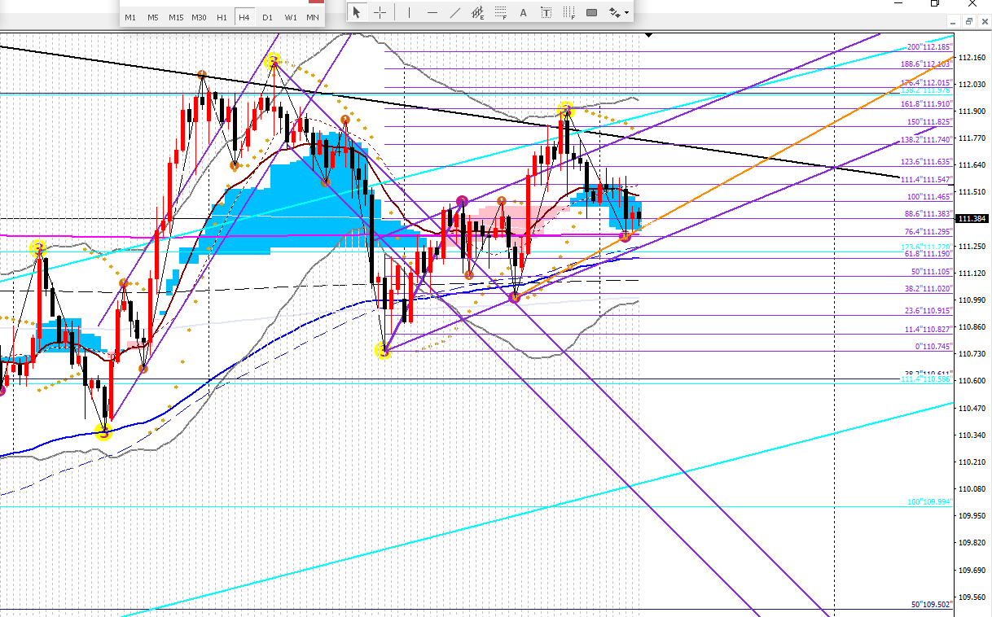Switch chart to M1 timeframe

click(130, 17)
